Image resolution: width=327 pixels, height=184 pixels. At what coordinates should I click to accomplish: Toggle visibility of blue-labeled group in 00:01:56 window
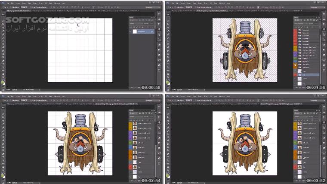click(x=295, y=62)
